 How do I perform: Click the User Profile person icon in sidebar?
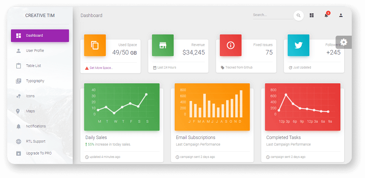(x=19, y=51)
